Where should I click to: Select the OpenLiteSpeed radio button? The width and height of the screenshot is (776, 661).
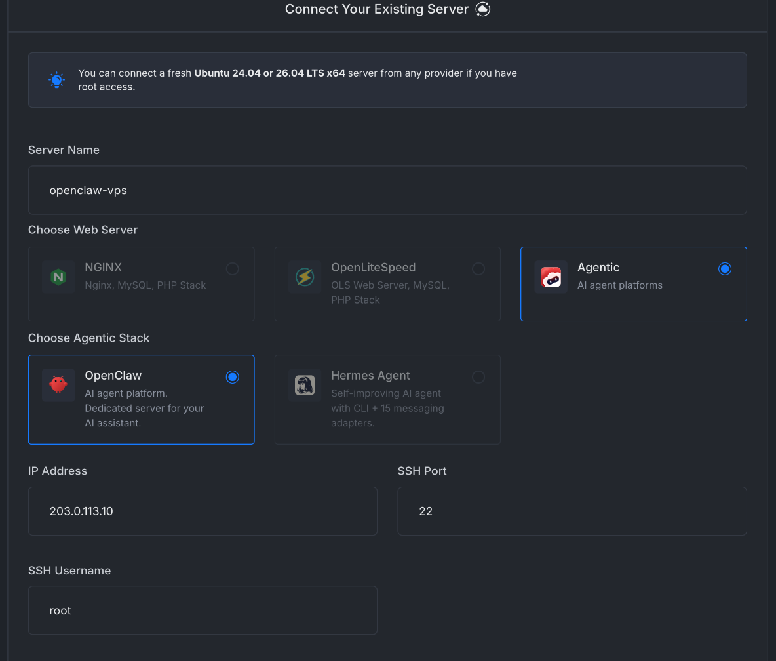478,269
